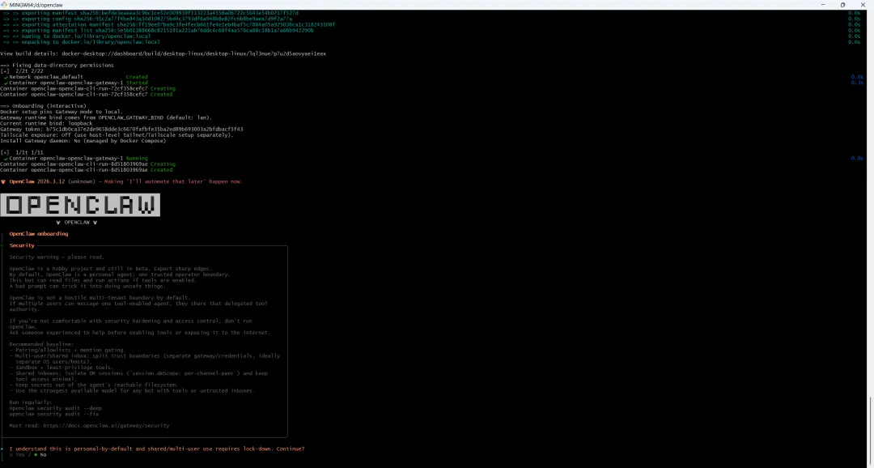Click 'Current runtime bind: loopback' line
This screenshot has width=874, height=468.
[x=46, y=123]
